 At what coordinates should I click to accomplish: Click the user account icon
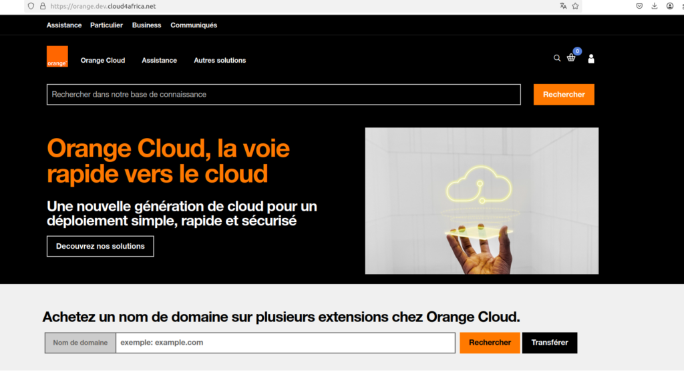591,59
